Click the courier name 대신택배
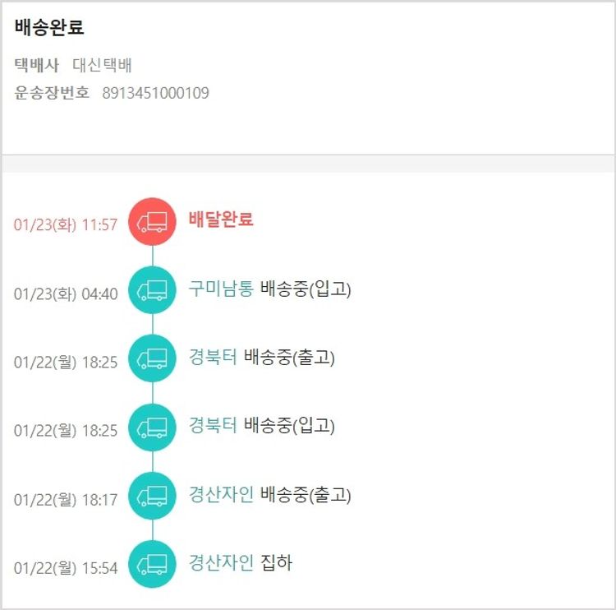616x610 pixels. pyautogui.click(x=103, y=66)
